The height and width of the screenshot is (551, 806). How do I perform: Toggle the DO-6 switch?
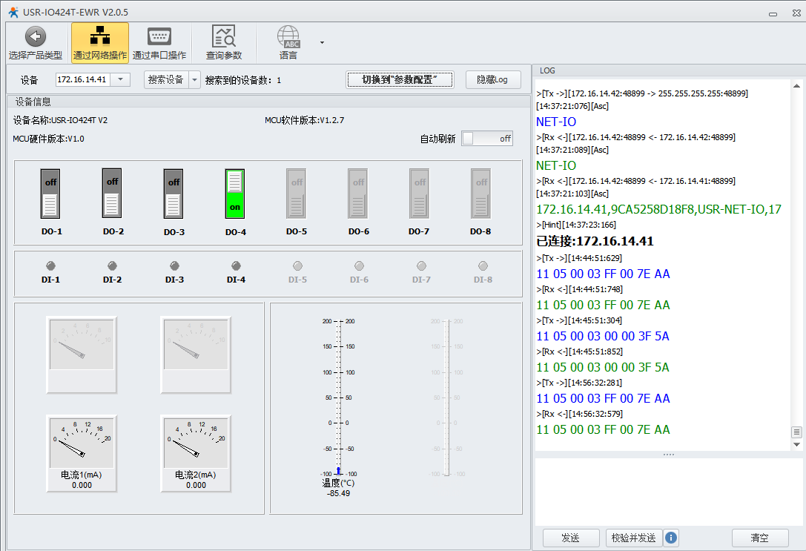click(x=357, y=194)
